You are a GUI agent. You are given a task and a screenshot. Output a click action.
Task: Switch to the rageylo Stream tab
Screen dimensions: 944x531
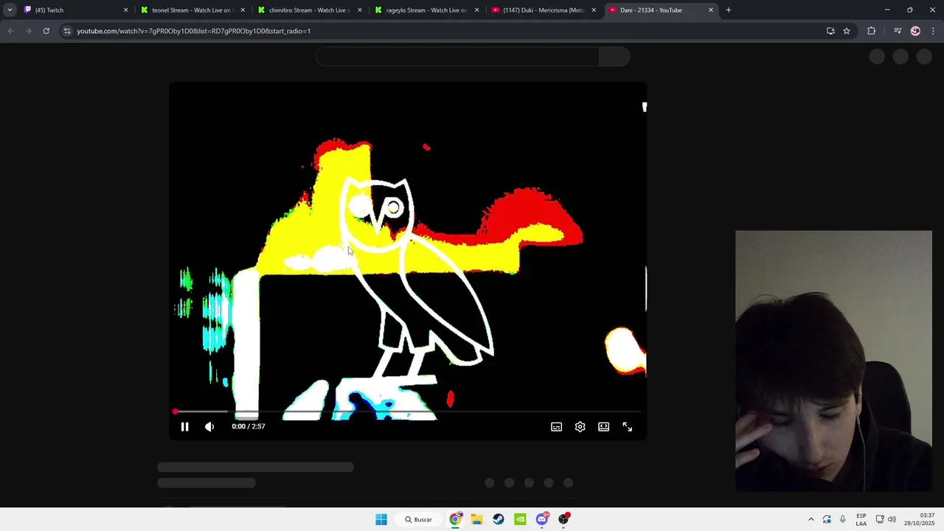[x=426, y=10]
